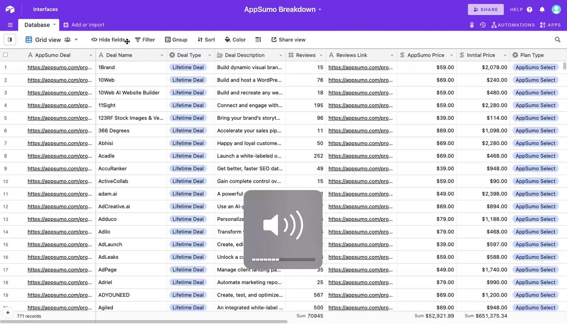The image size is (567, 324).
Task: Toggle the select all records checkbox
Action: pos(5,55)
